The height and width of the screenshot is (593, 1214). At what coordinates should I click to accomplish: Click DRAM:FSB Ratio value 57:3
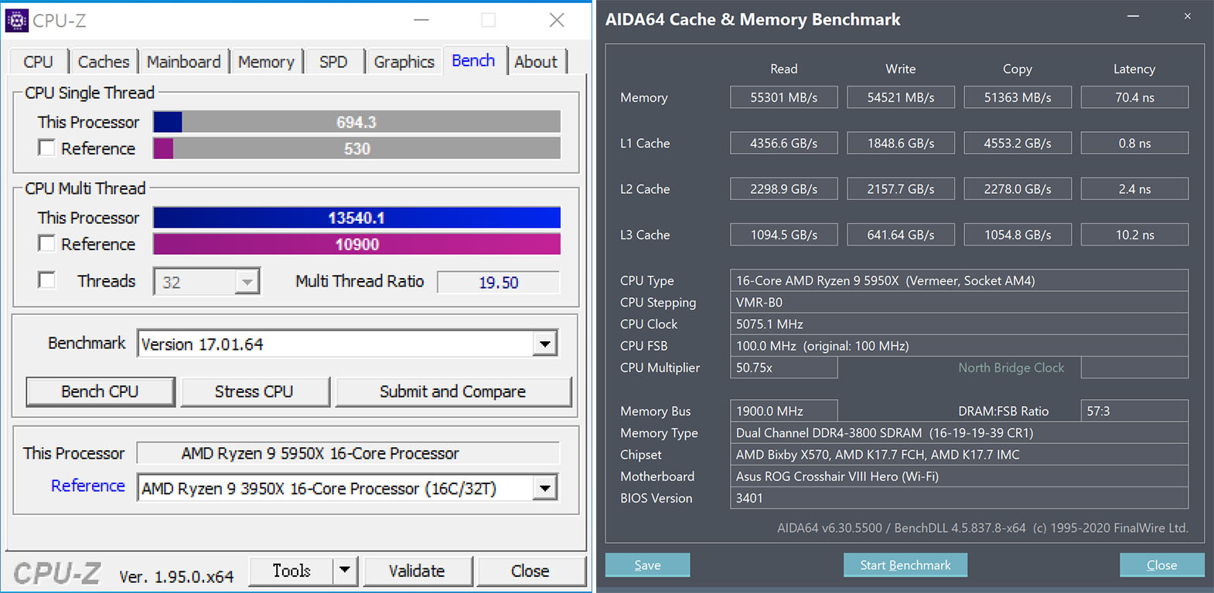[x=1134, y=411]
